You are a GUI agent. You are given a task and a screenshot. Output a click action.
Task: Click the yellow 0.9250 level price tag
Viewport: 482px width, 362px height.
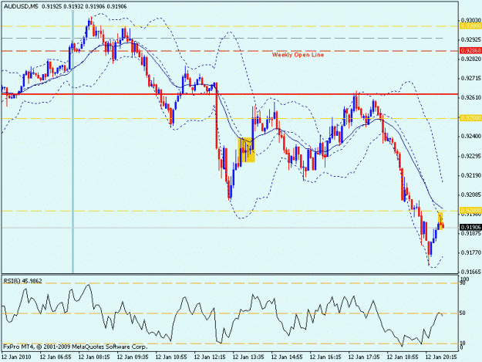tap(470, 118)
